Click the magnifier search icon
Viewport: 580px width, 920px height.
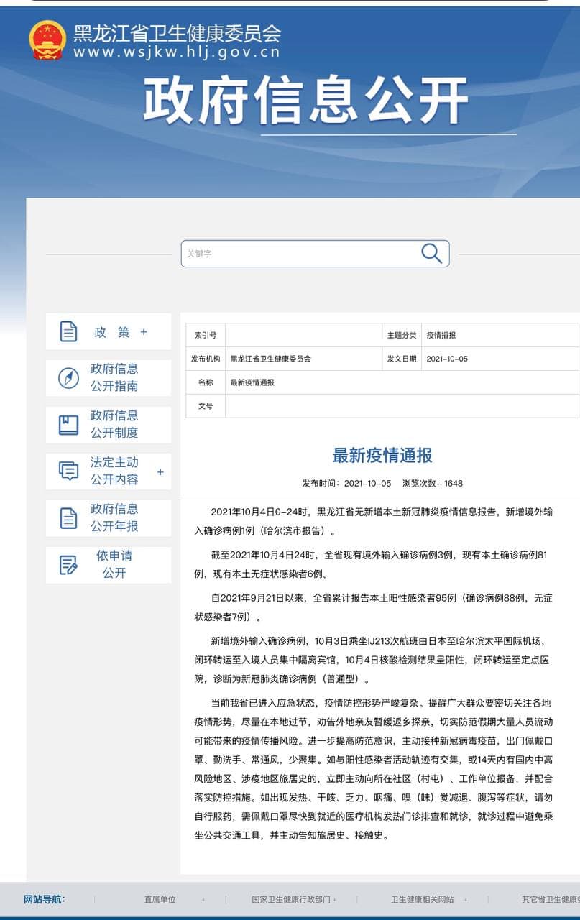click(431, 253)
